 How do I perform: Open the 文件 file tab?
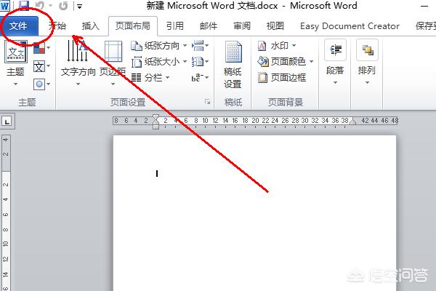(x=19, y=26)
